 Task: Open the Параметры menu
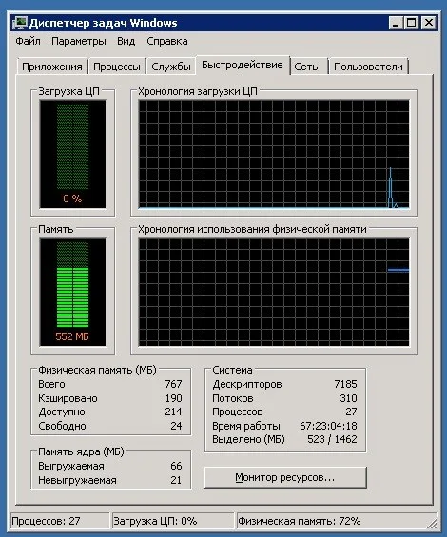(79, 41)
